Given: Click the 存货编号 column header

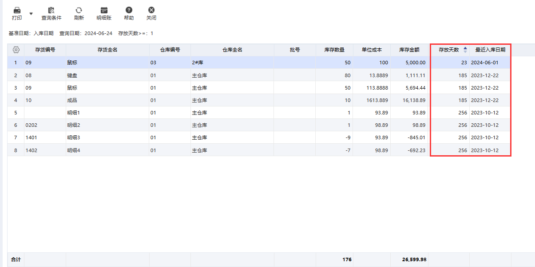Looking at the screenshot, I should 45,50.
